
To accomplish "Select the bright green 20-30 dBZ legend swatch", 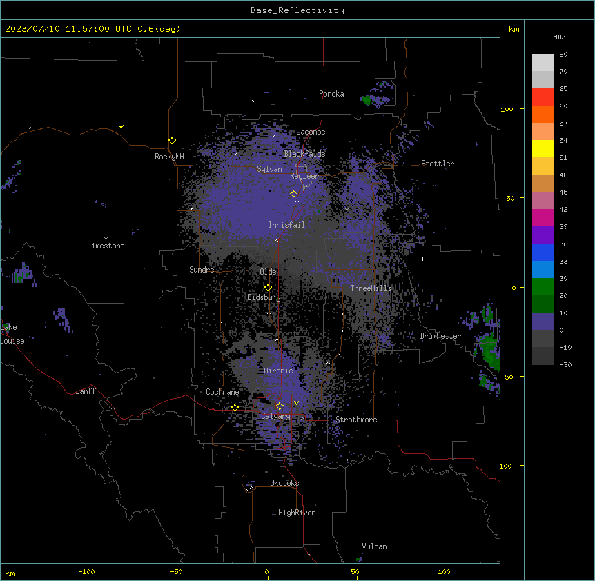I will click(543, 287).
